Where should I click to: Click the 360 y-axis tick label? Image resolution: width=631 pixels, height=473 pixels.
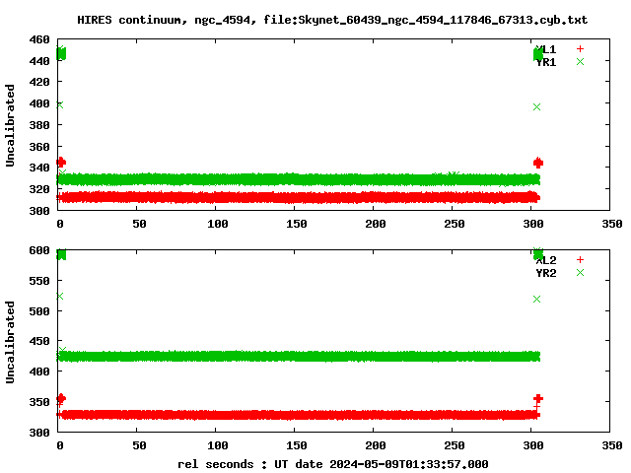tap(39, 147)
